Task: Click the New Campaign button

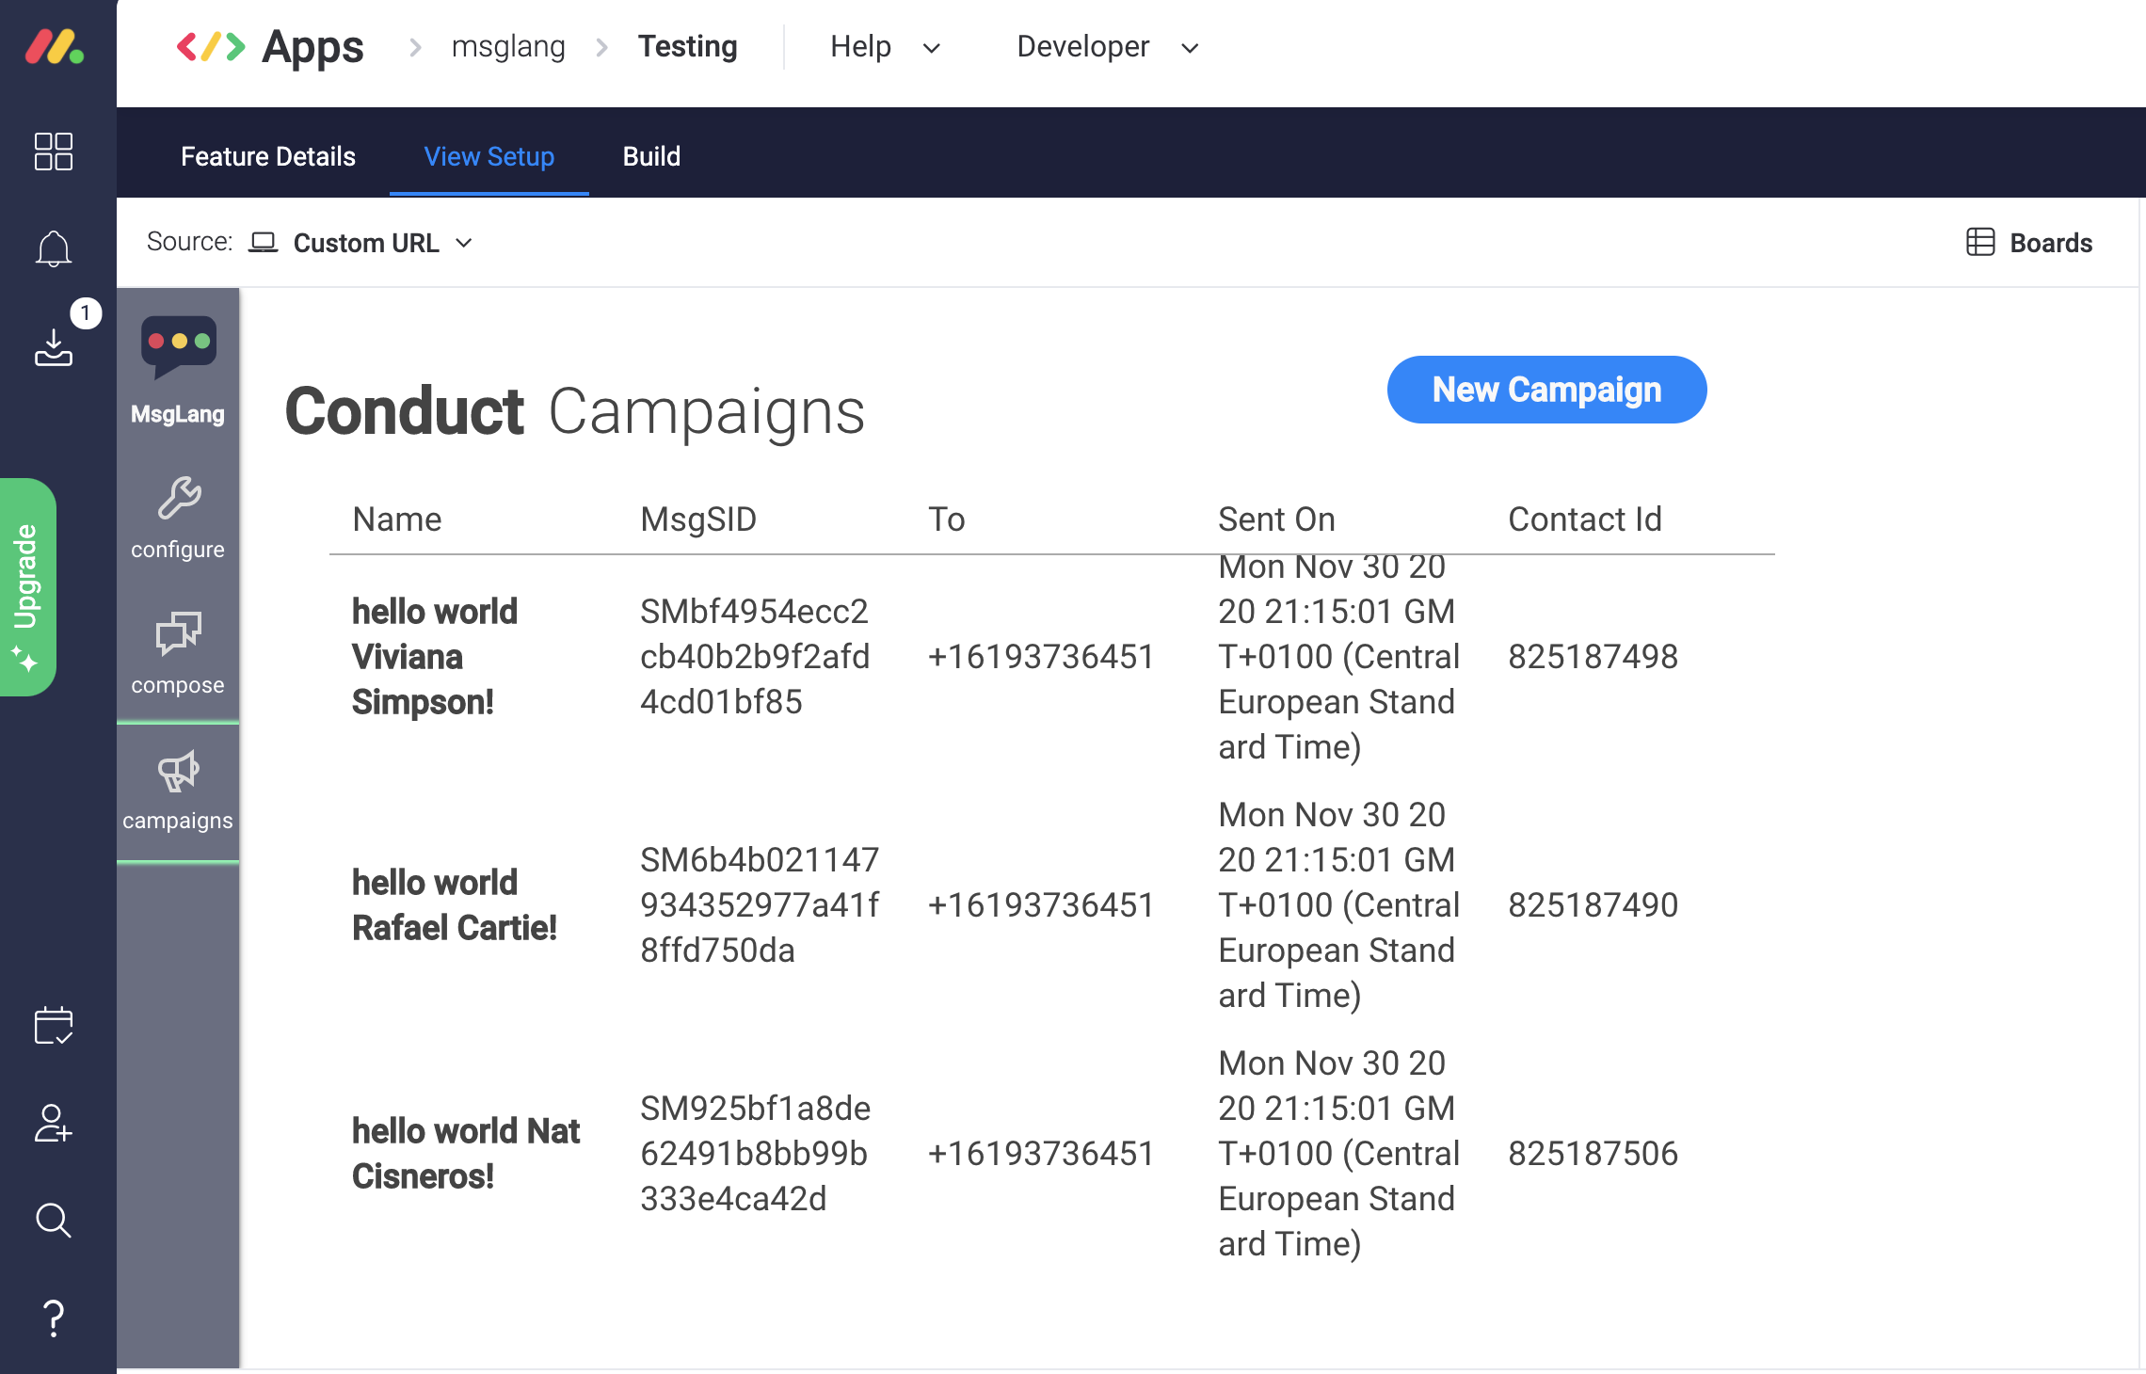Action: pos(1546,390)
